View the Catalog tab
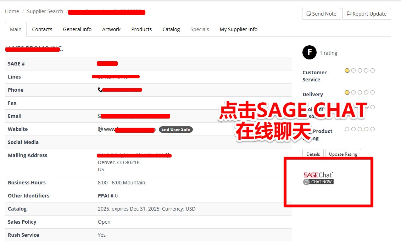This screenshot has height=241, width=401. point(171,29)
